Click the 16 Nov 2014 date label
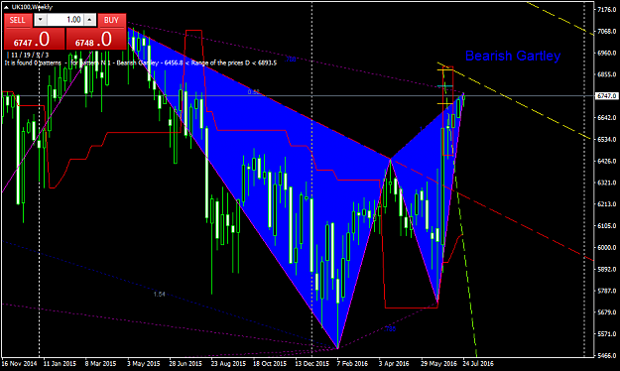Viewport: 620px width, 371px height. [x=19, y=363]
